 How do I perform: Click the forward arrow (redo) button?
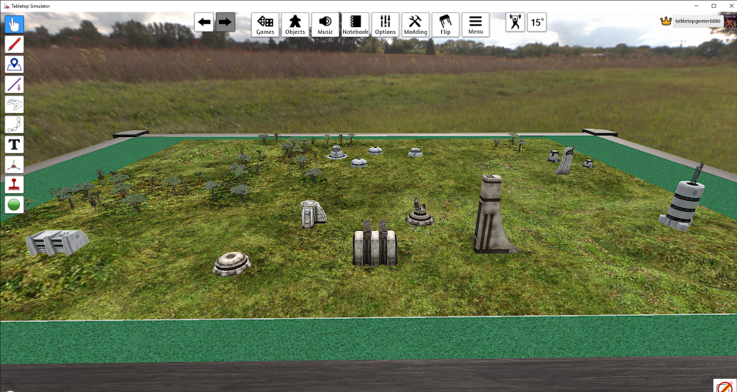tap(225, 22)
